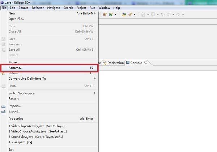Switch to the Console tab

click(136, 63)
